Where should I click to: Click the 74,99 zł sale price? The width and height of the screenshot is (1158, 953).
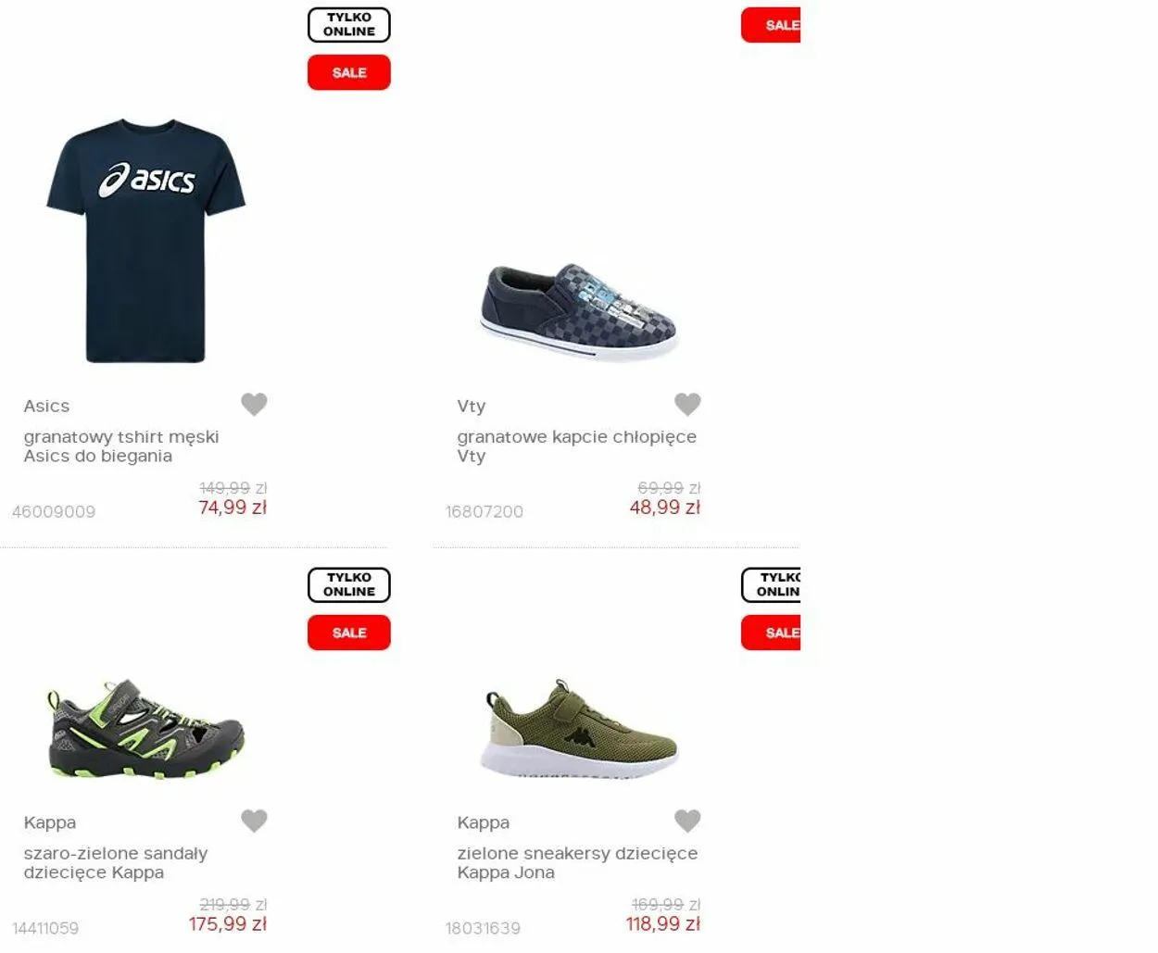pos(233,508)
